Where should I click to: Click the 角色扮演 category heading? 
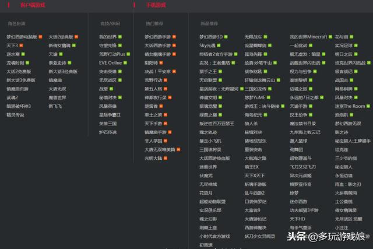16,23
